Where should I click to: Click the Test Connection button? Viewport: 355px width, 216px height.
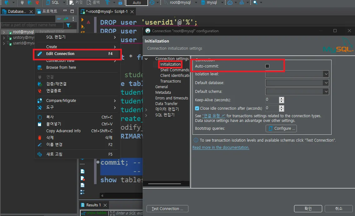coord(167,209)
